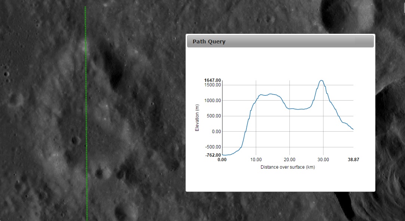Click the 1000.00 elevation tick label
Screen dimensions: 405x221
[212, 101]
